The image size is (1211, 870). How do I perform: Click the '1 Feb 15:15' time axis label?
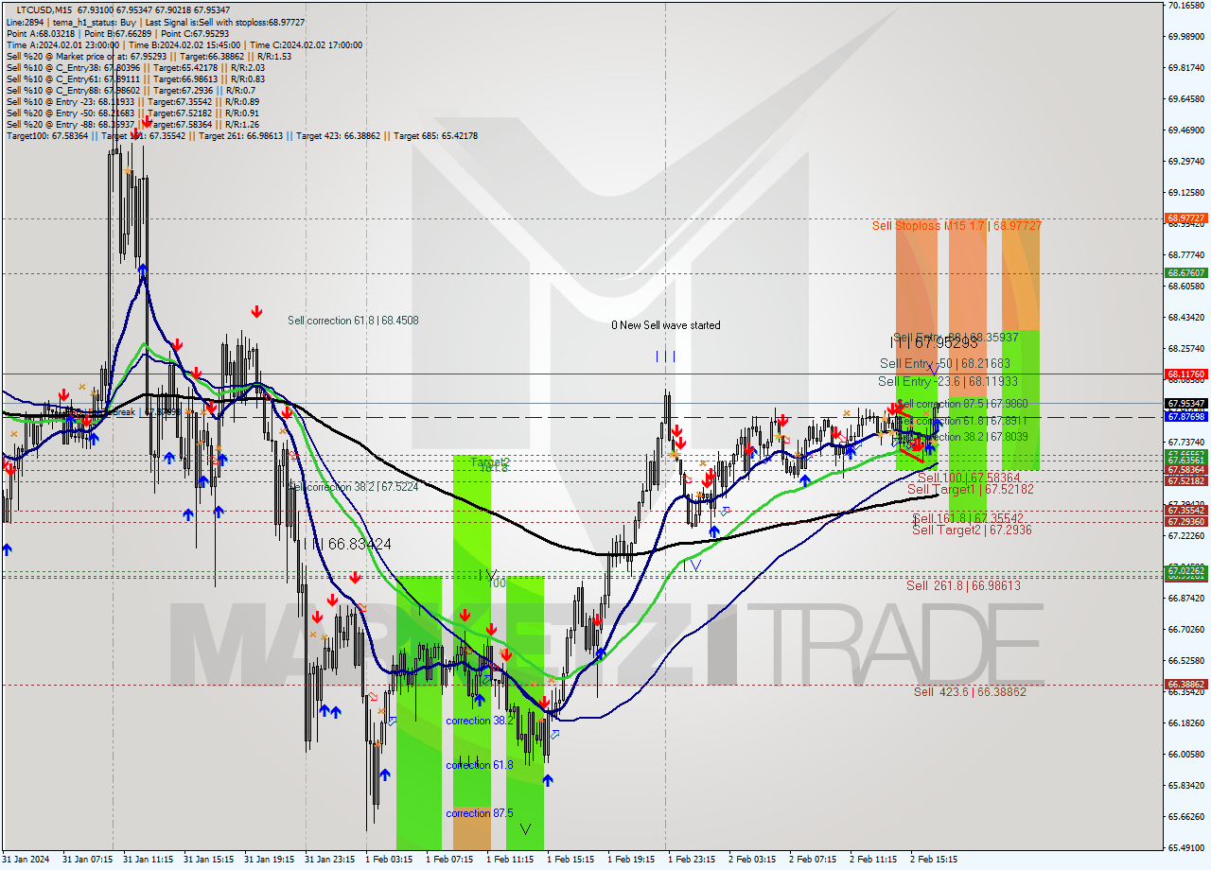pos(570,860)
